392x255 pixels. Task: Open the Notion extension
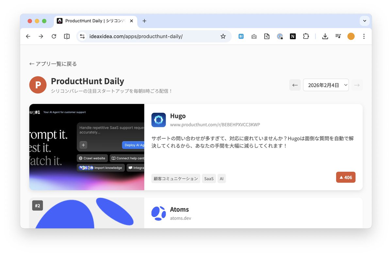(293, 36)
